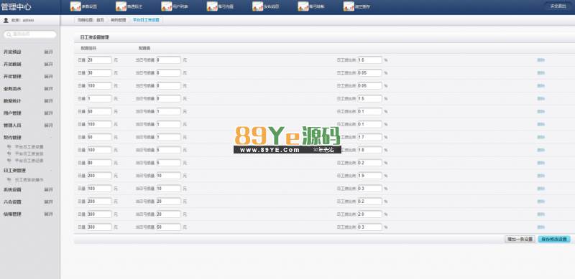Open the seventh chart icon shortcut in header

point(349,6)
